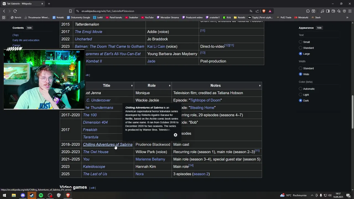Open The Owl House link

click(x=96, y=152)
